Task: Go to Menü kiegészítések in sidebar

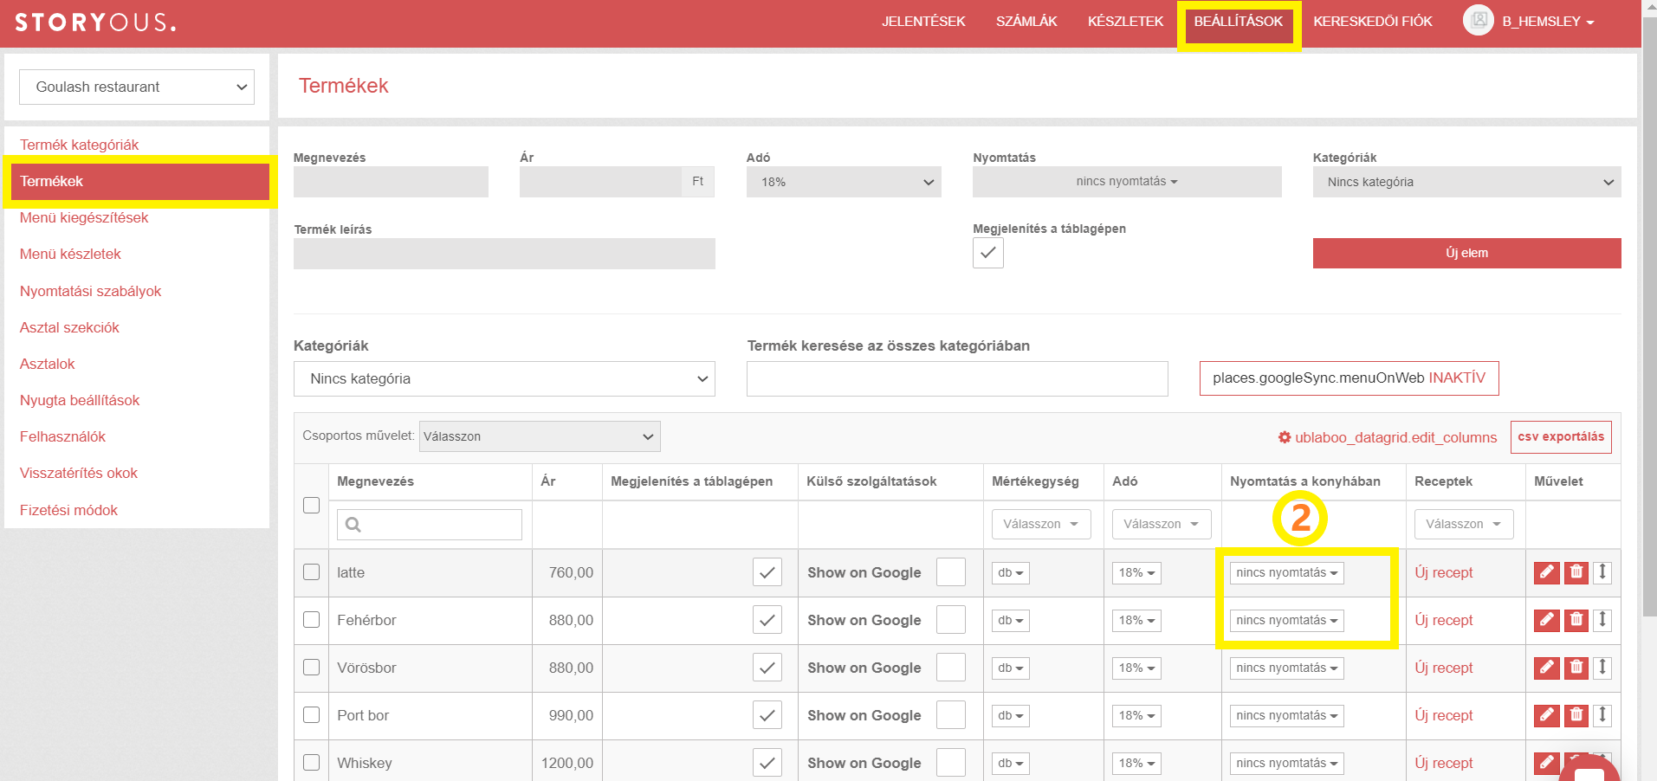Action: 84,217
